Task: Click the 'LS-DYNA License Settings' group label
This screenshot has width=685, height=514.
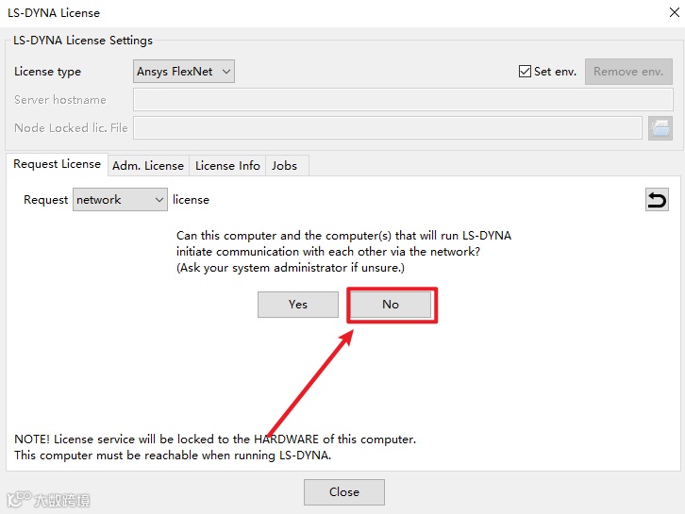Action: tap(83, 41)
